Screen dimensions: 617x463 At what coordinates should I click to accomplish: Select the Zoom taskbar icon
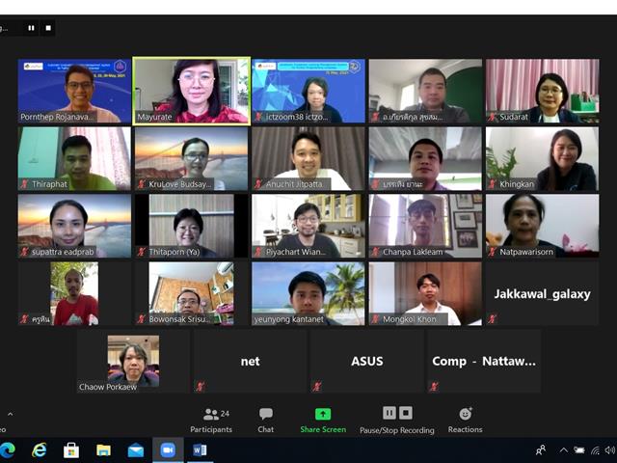pyautogui.click(x=168, y=450)
